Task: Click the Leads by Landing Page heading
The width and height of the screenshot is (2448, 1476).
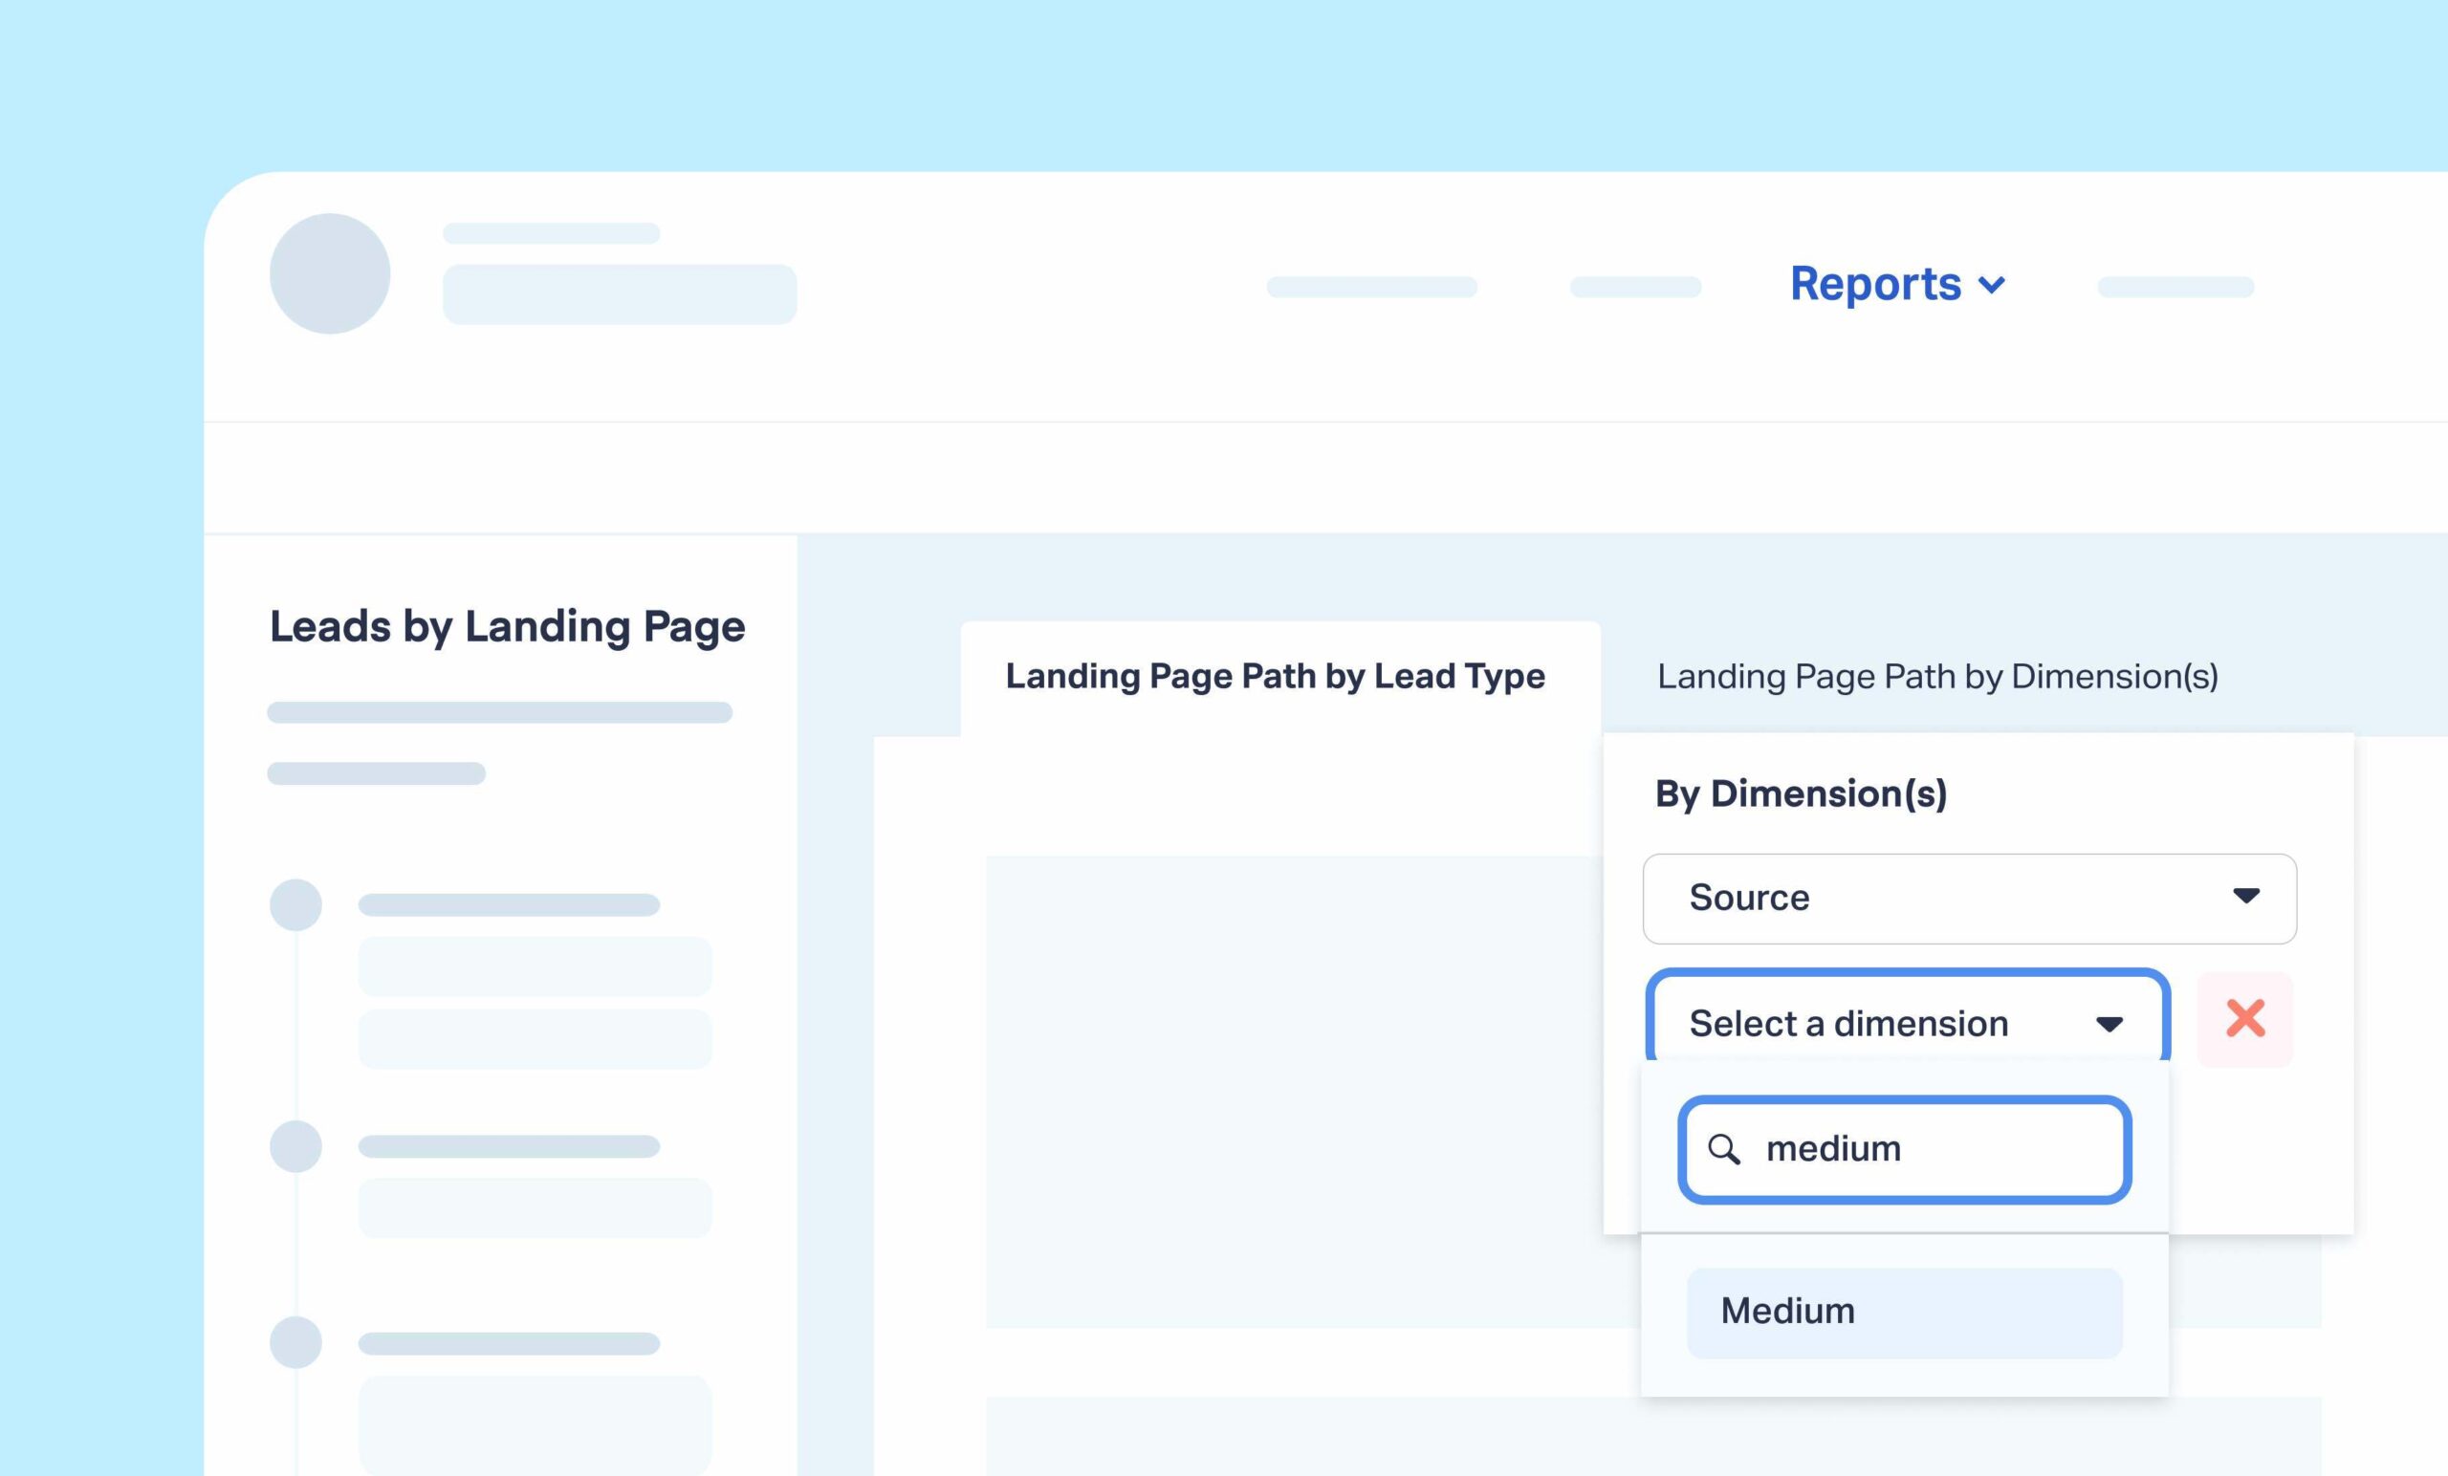Action: pos(507,627)
